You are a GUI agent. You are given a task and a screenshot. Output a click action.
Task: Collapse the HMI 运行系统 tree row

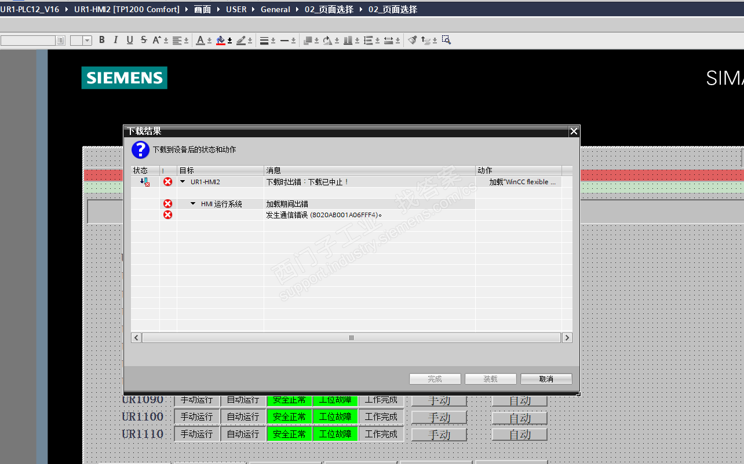[193, 204]
